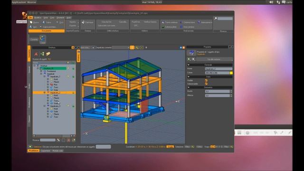This screenshot has width=304, height=171.
Task: Click the Filtro button in status bar
Action: [x=187, y=147]
